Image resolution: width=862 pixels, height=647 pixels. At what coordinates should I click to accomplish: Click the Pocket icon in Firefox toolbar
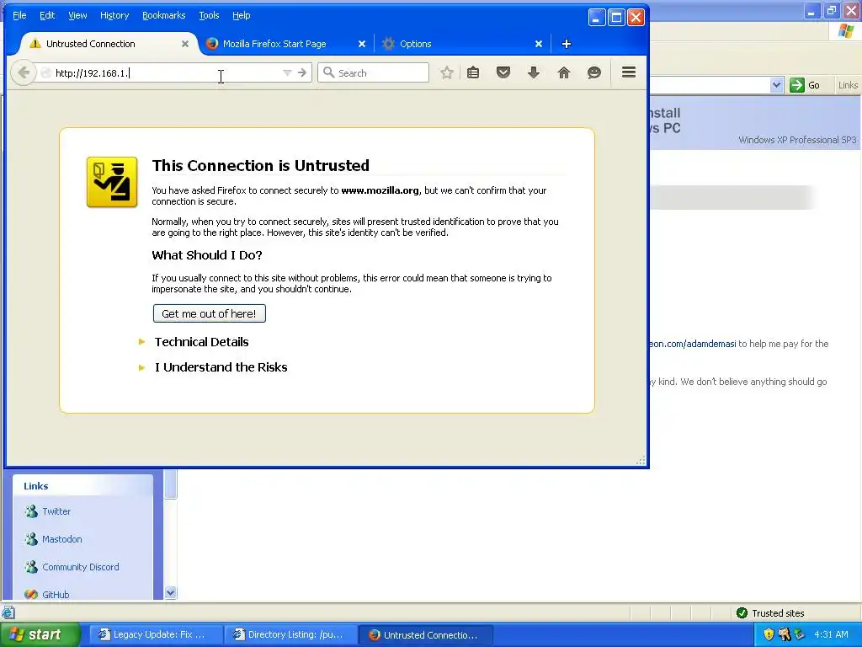503,72
